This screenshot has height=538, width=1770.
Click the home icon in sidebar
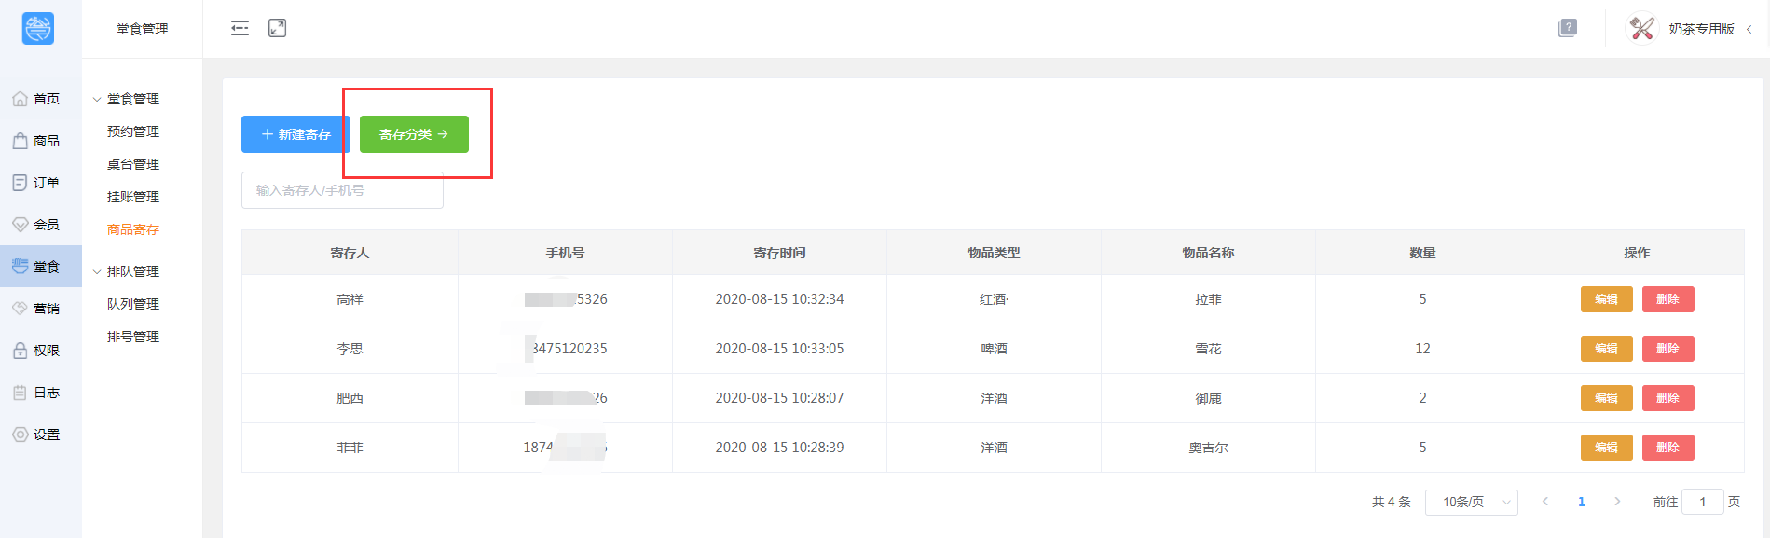[20, 99]
